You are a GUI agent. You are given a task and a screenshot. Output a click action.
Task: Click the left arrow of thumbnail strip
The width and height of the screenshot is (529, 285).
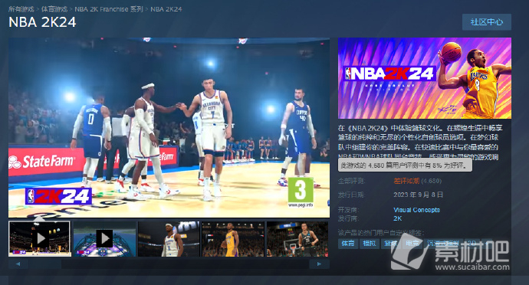[18, 264]
